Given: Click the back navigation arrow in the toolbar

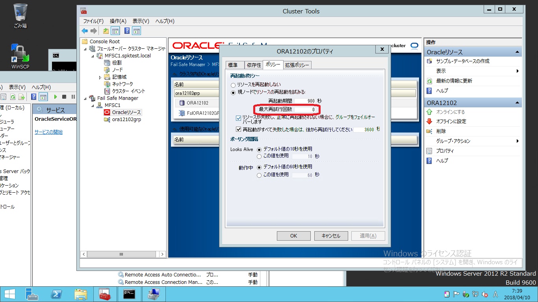Looking at the screenshot, I should [84, 31].
